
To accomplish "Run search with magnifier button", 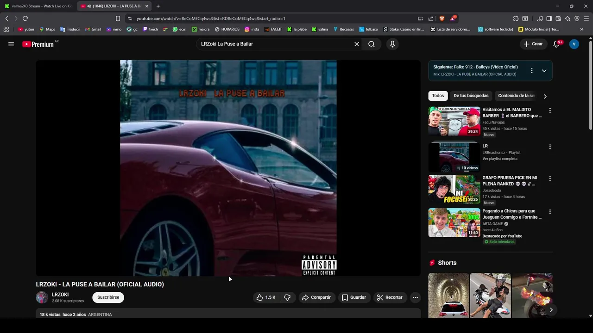I will coord(372,44).
